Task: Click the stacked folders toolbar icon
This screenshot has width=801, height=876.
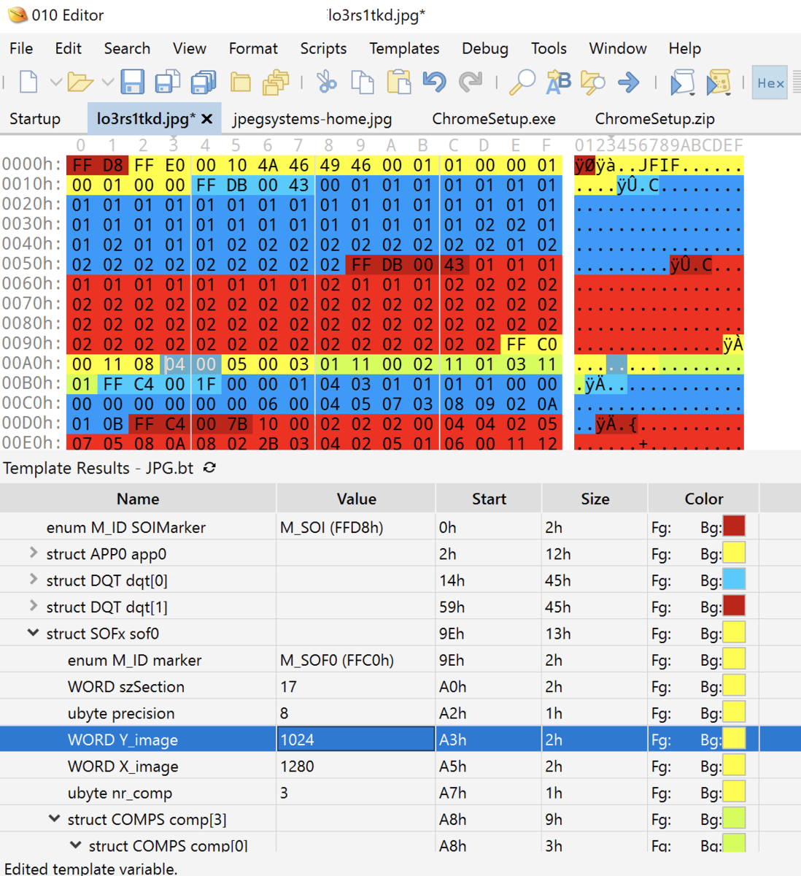Action: [276, 82]
